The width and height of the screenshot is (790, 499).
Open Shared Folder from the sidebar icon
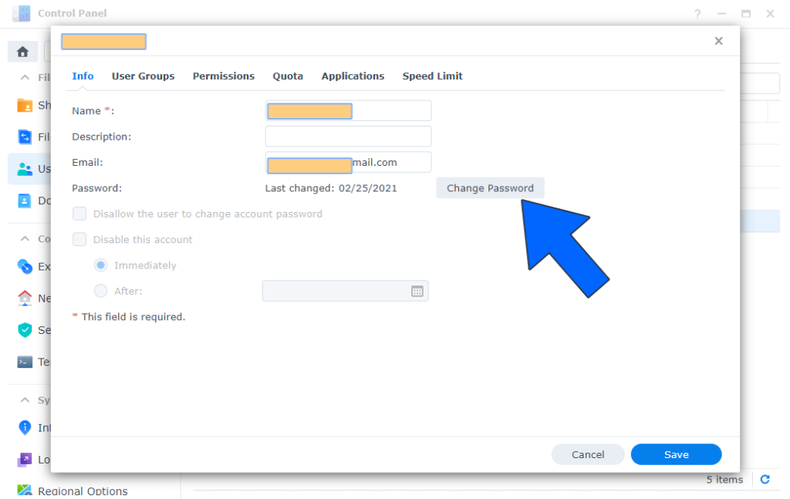pyautogui.click(x=25, y=106)
